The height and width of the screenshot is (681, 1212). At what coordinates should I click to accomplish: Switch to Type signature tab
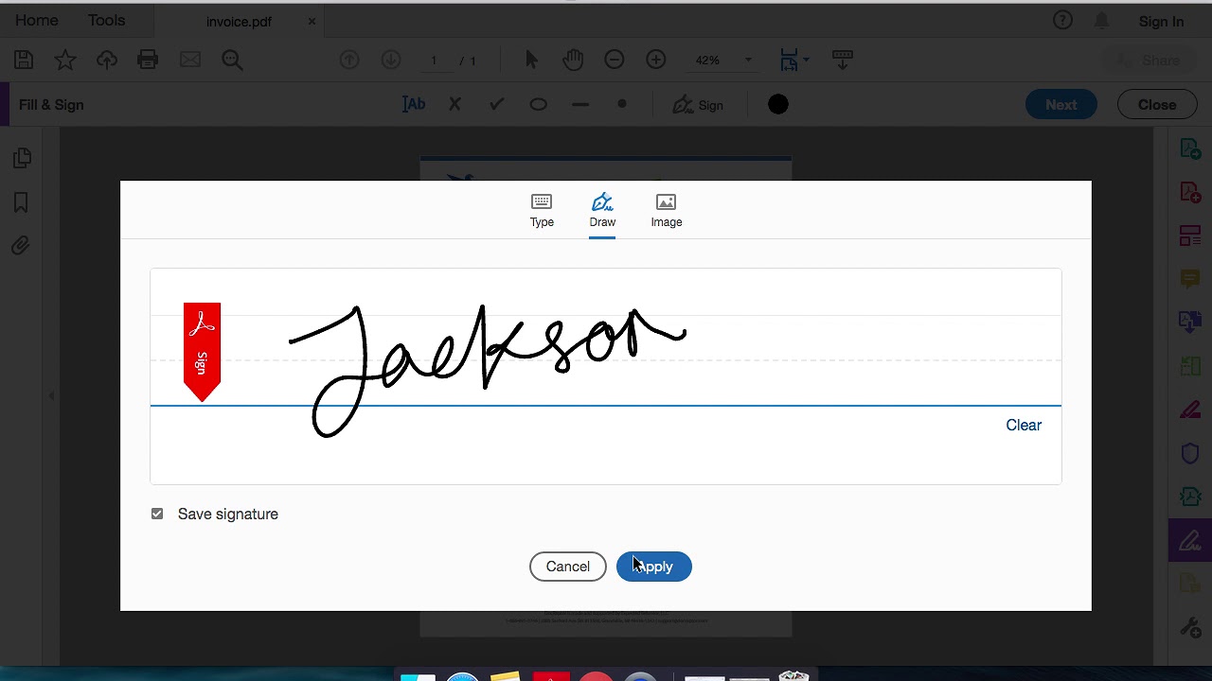[542, 211]
